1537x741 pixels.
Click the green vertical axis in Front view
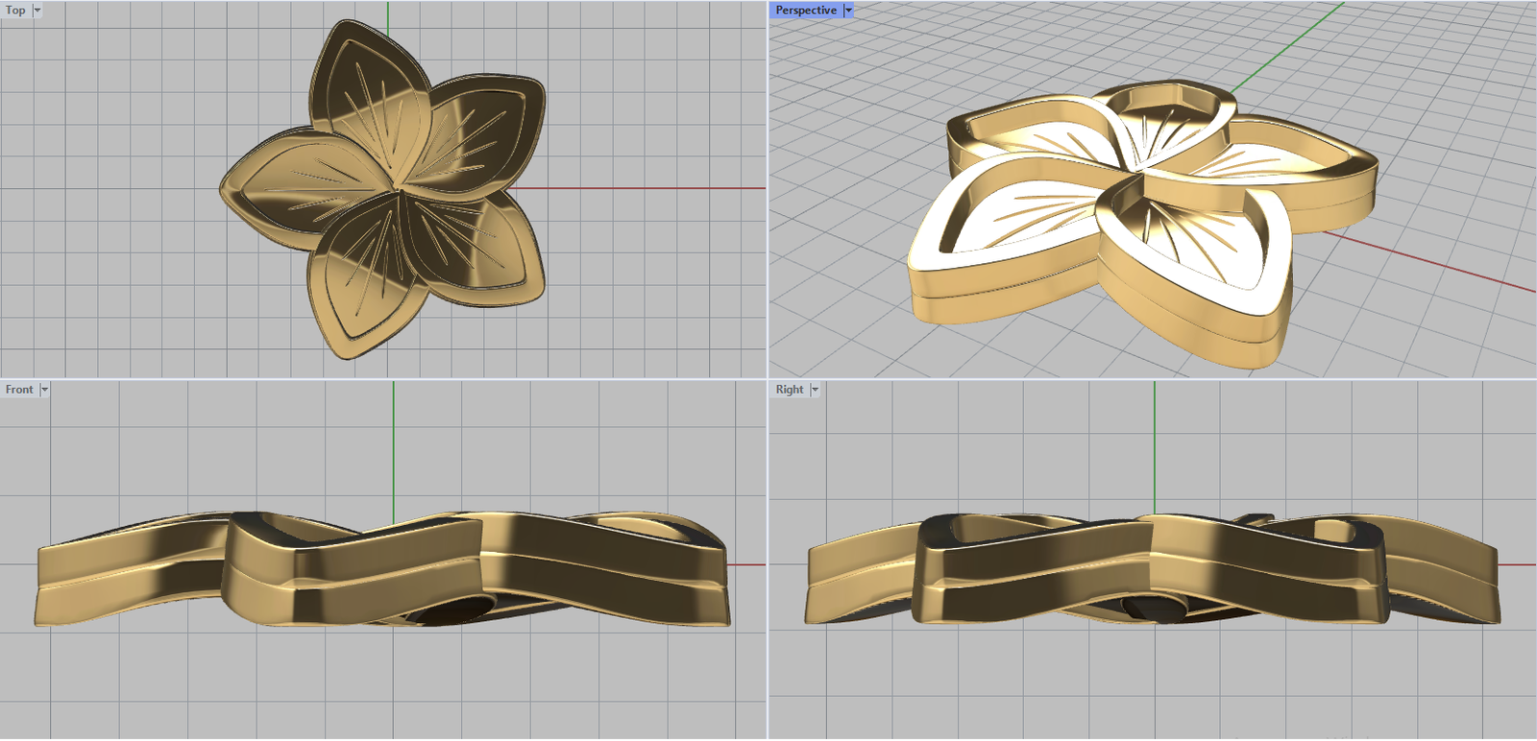393,442
